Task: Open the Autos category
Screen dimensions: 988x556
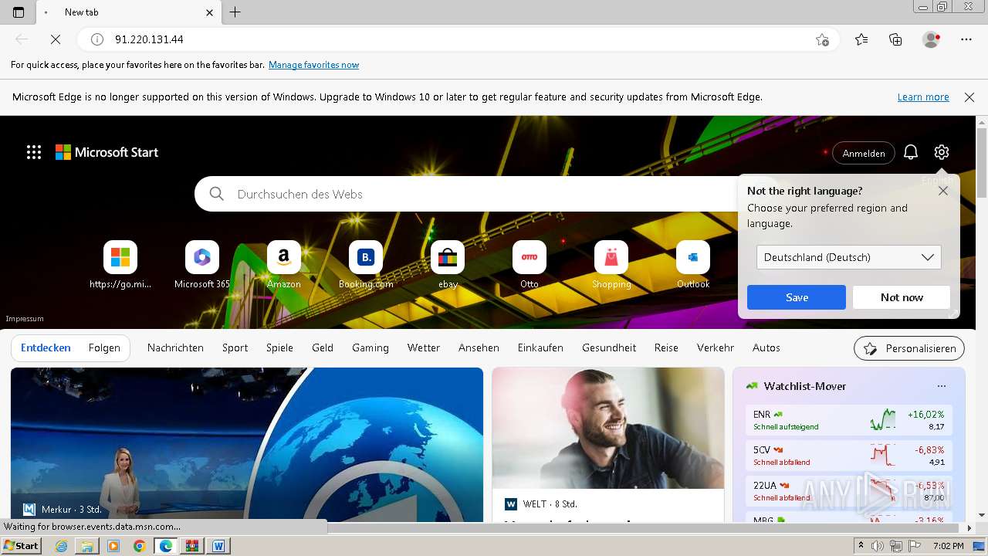Action: pyautogui.click(x=766, y=347)
